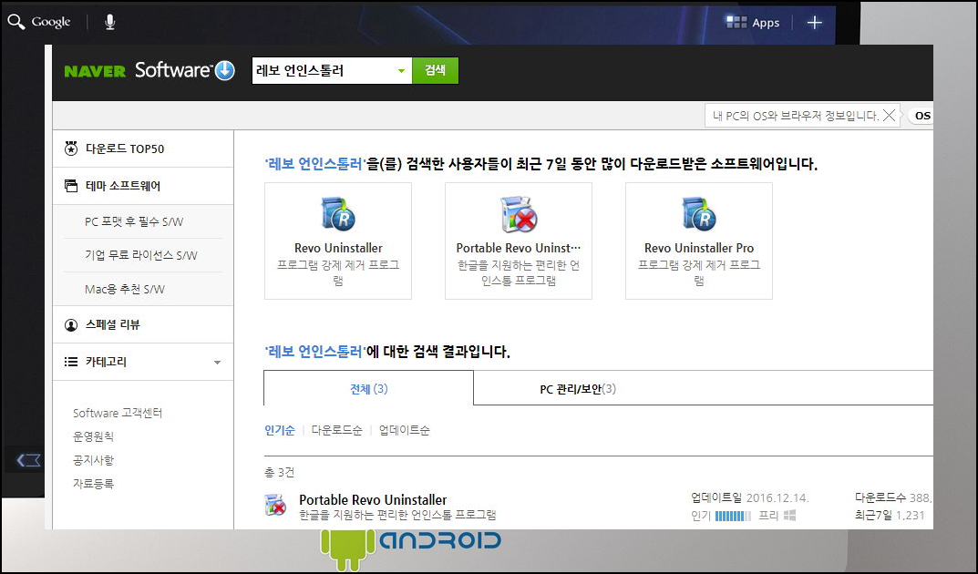Viewport: 978px width, 574px height.
Task: Click the Software download arrow logo icon
Action: pos(224,70)
